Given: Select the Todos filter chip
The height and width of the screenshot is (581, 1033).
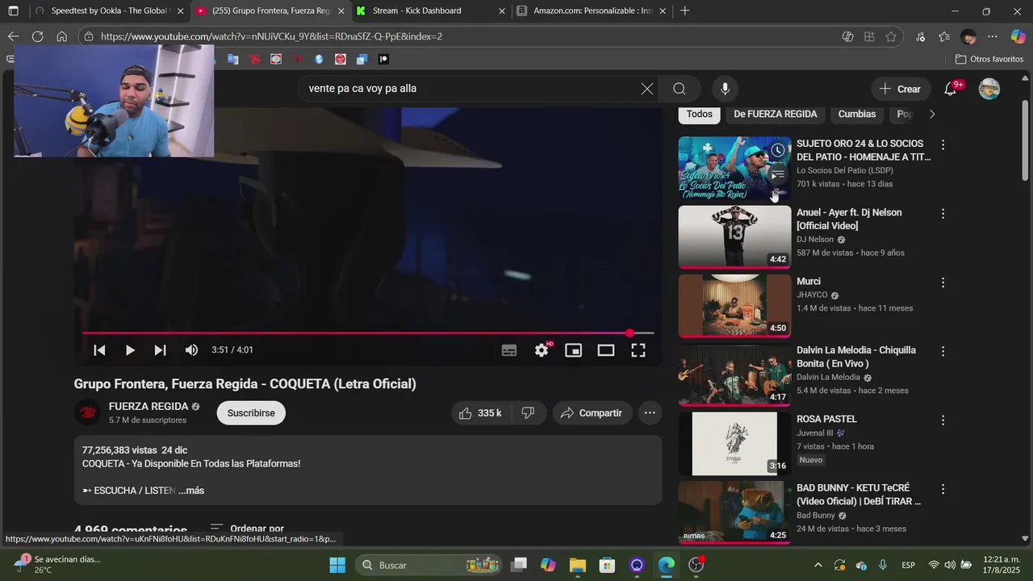Looking at the screenshot, I should point(699,114).
